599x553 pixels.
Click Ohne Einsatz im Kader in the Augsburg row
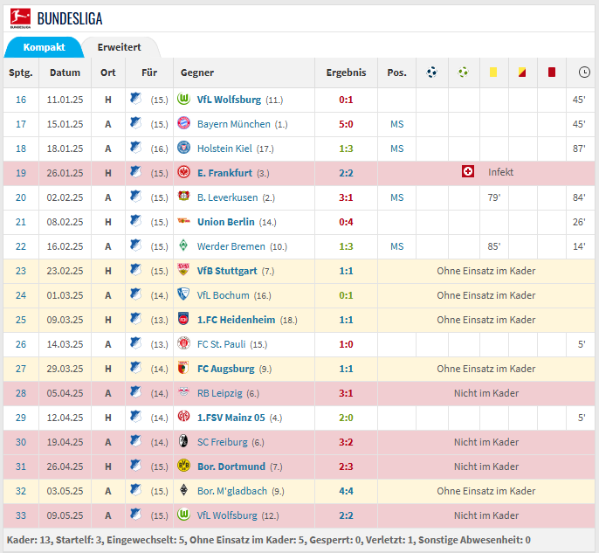[485, 369]
